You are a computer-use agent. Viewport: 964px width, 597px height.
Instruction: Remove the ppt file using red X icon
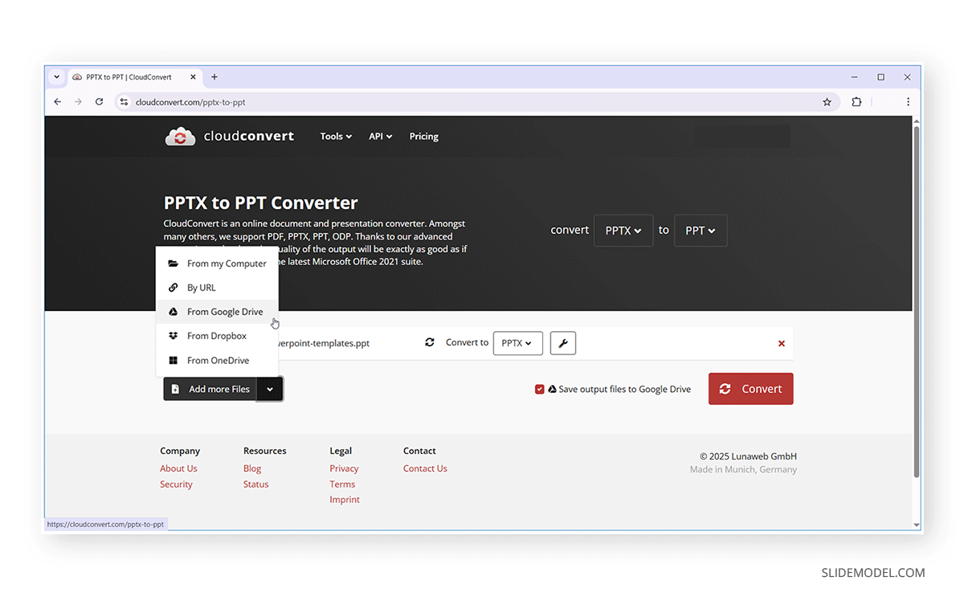tap(781, 343)
